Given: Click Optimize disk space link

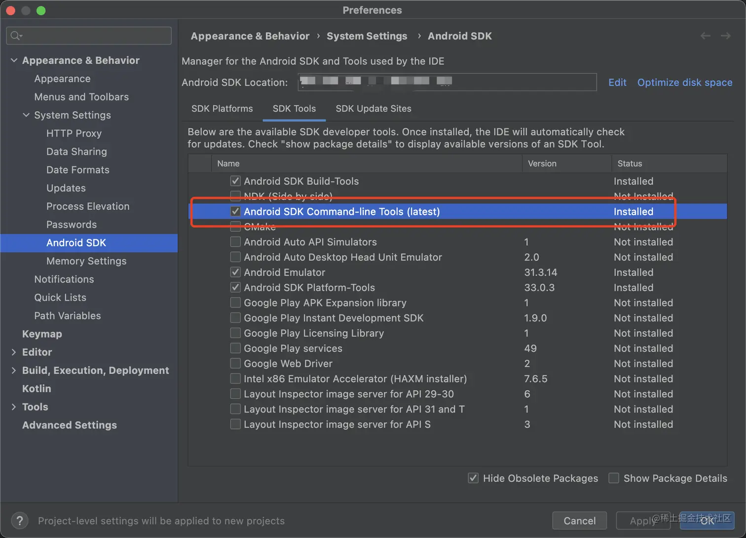Looking at the screenshot, I should pyautogui.click(x=684, y=82).
